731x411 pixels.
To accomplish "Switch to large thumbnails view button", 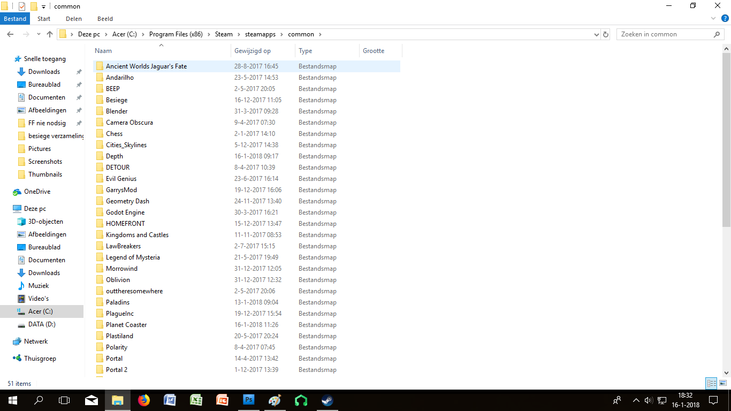I will (723, 383).
